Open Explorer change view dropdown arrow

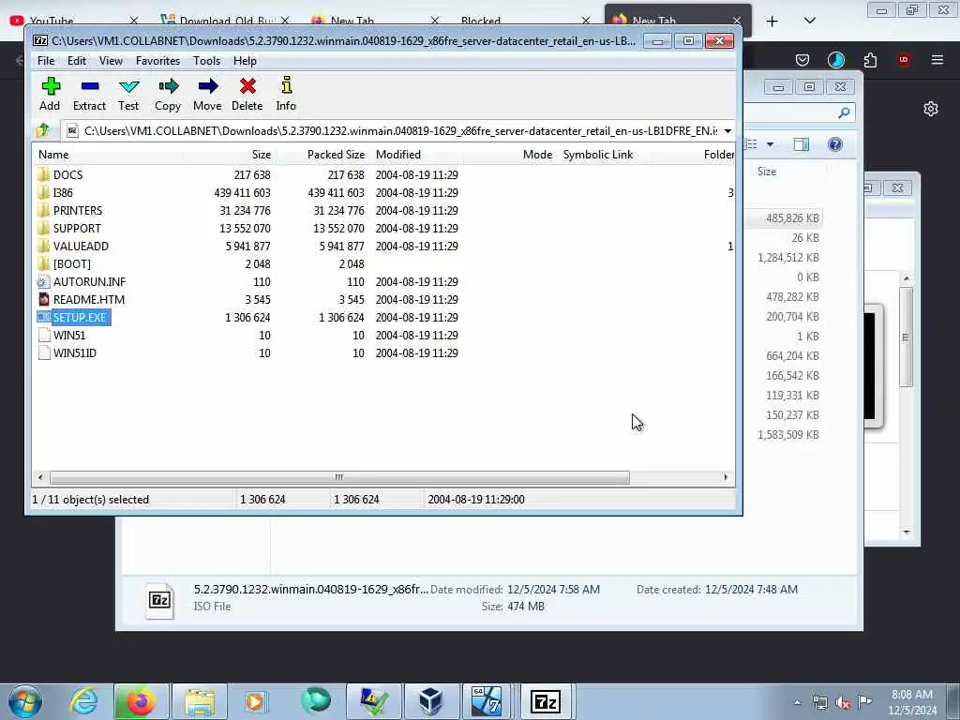click(771, 144)
